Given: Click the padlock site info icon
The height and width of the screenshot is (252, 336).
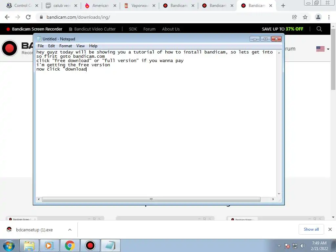Looking at the screenshot, I should click(41, 17).
